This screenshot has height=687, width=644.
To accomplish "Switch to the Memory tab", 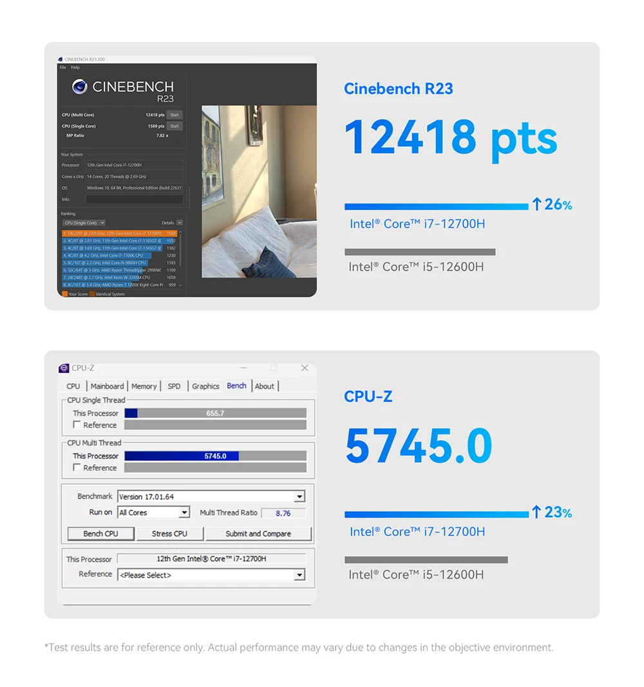I will point(144,386).
